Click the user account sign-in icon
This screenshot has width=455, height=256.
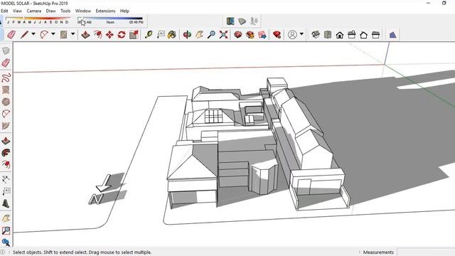click(292, 35)
